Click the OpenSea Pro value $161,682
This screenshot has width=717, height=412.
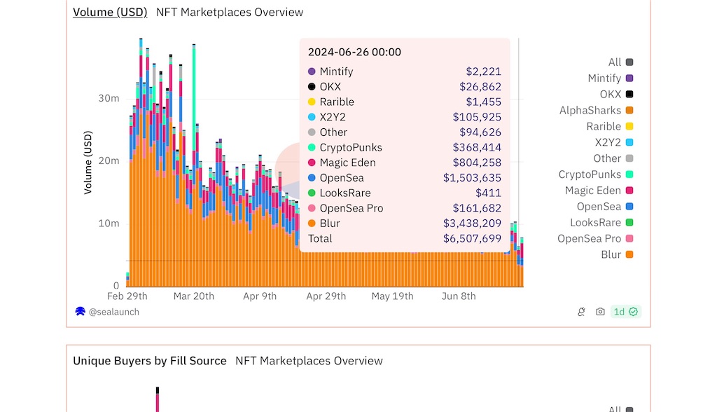point(477,208)
